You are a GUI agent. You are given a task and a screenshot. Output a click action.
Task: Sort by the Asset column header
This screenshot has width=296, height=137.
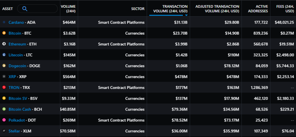click(8, 9)
